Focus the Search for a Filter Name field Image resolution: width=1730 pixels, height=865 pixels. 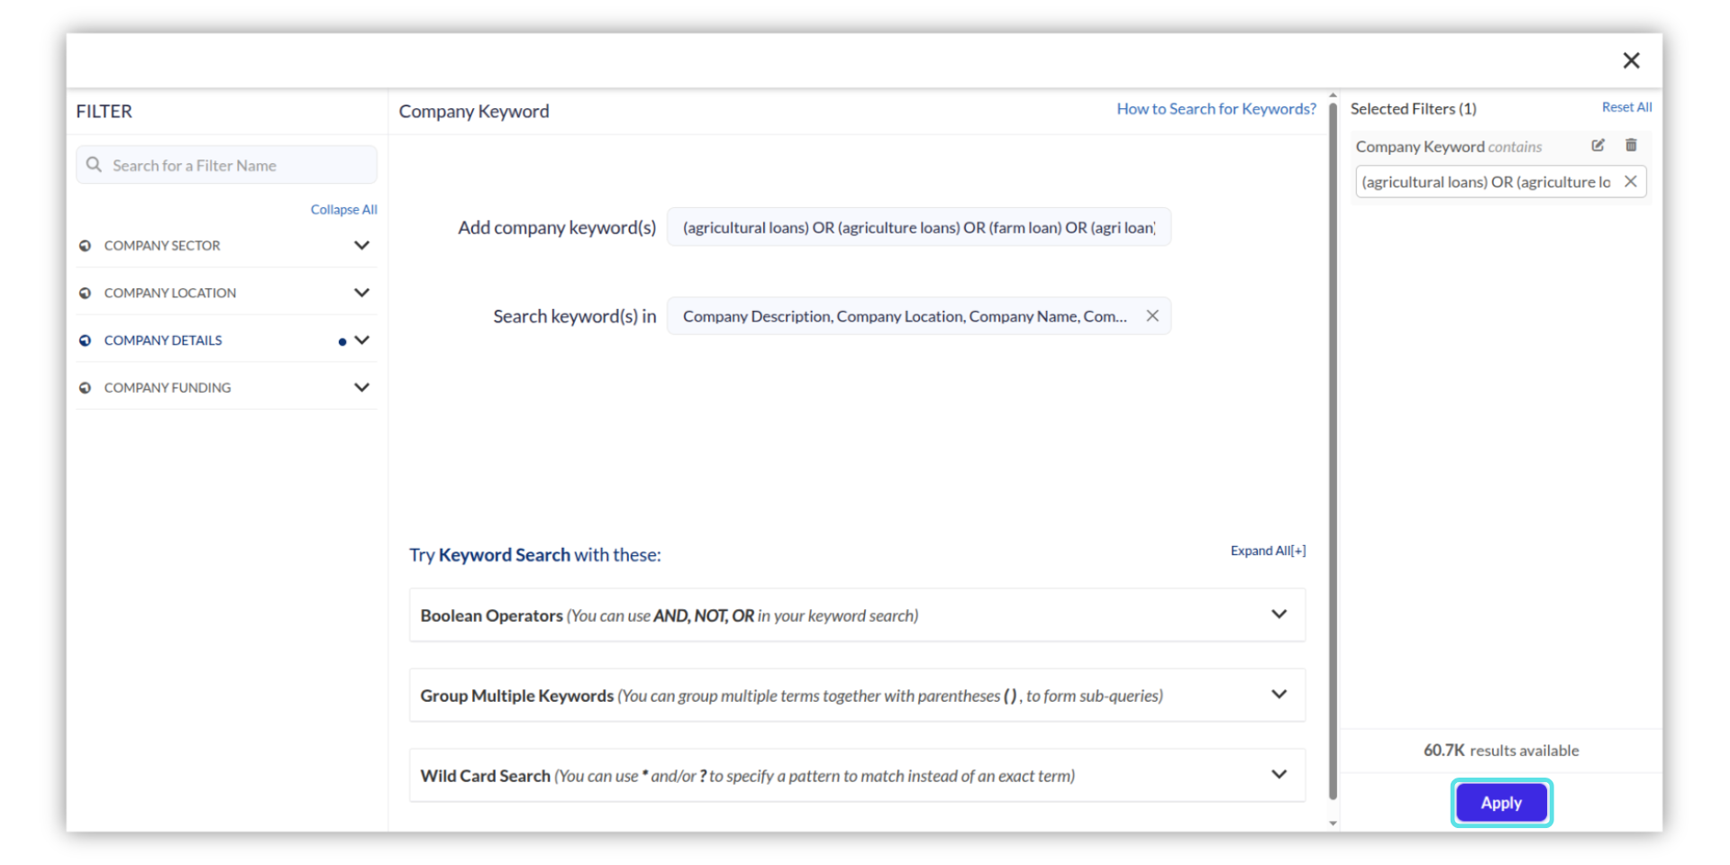point(239,166)
